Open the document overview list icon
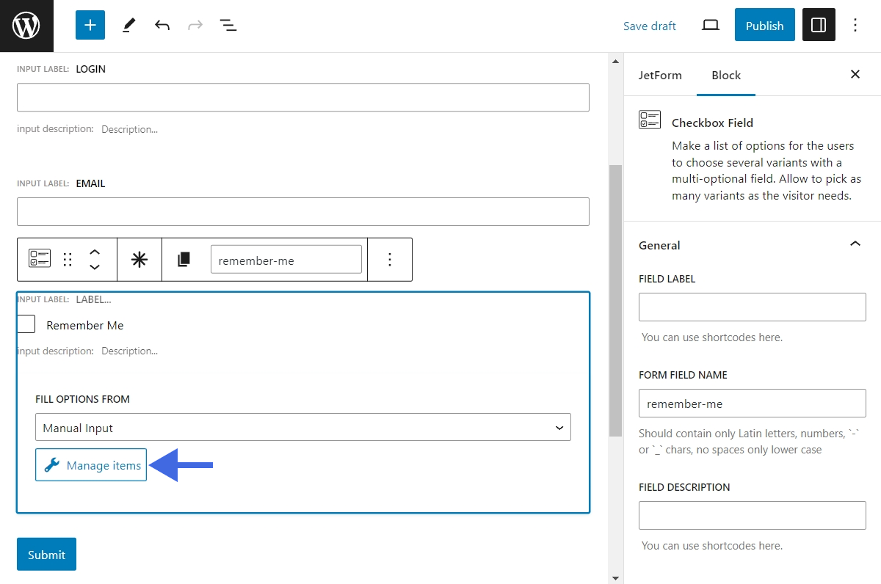Viewport: 881px width, 584px height. click(228, 24)
